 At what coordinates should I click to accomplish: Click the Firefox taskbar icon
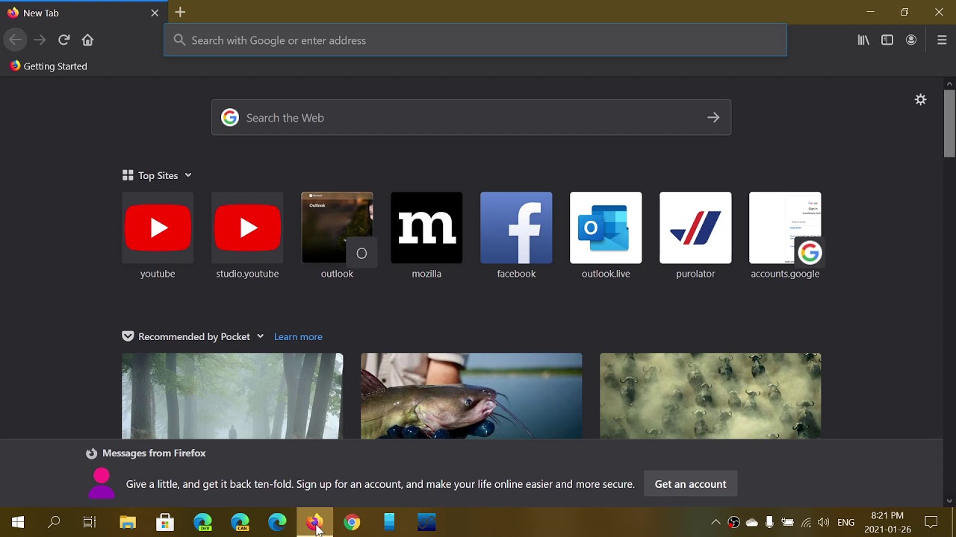(x=314, y=522)
